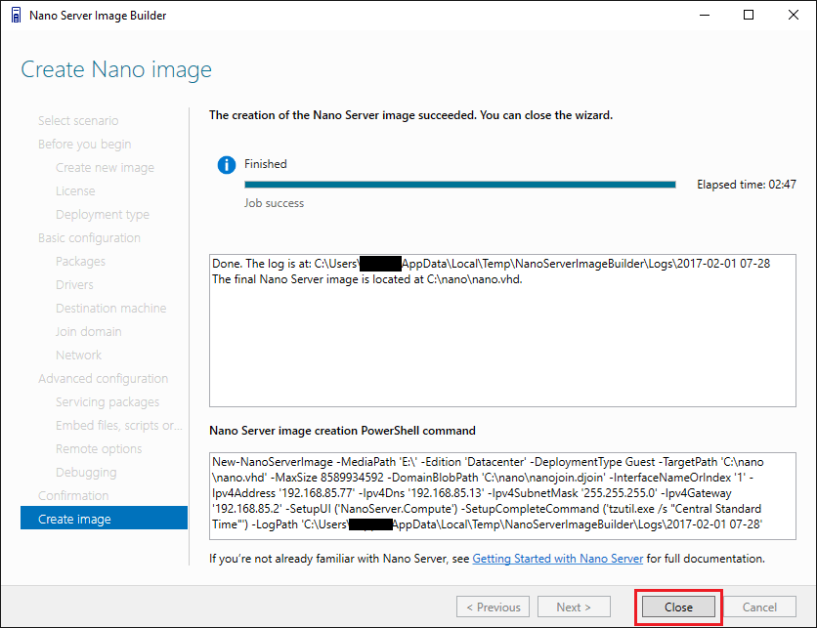Click inside the PowerShell command text box
The width and height of the screenshot is (817, 628).
pos(502,496)
